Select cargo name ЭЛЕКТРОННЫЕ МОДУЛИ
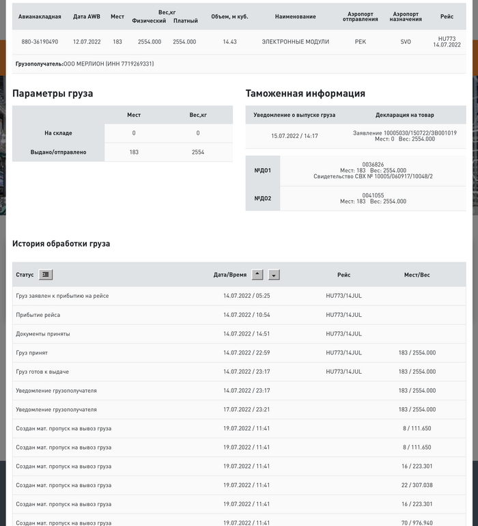This screenshot has height=526, width=478. tap(295, 42)
